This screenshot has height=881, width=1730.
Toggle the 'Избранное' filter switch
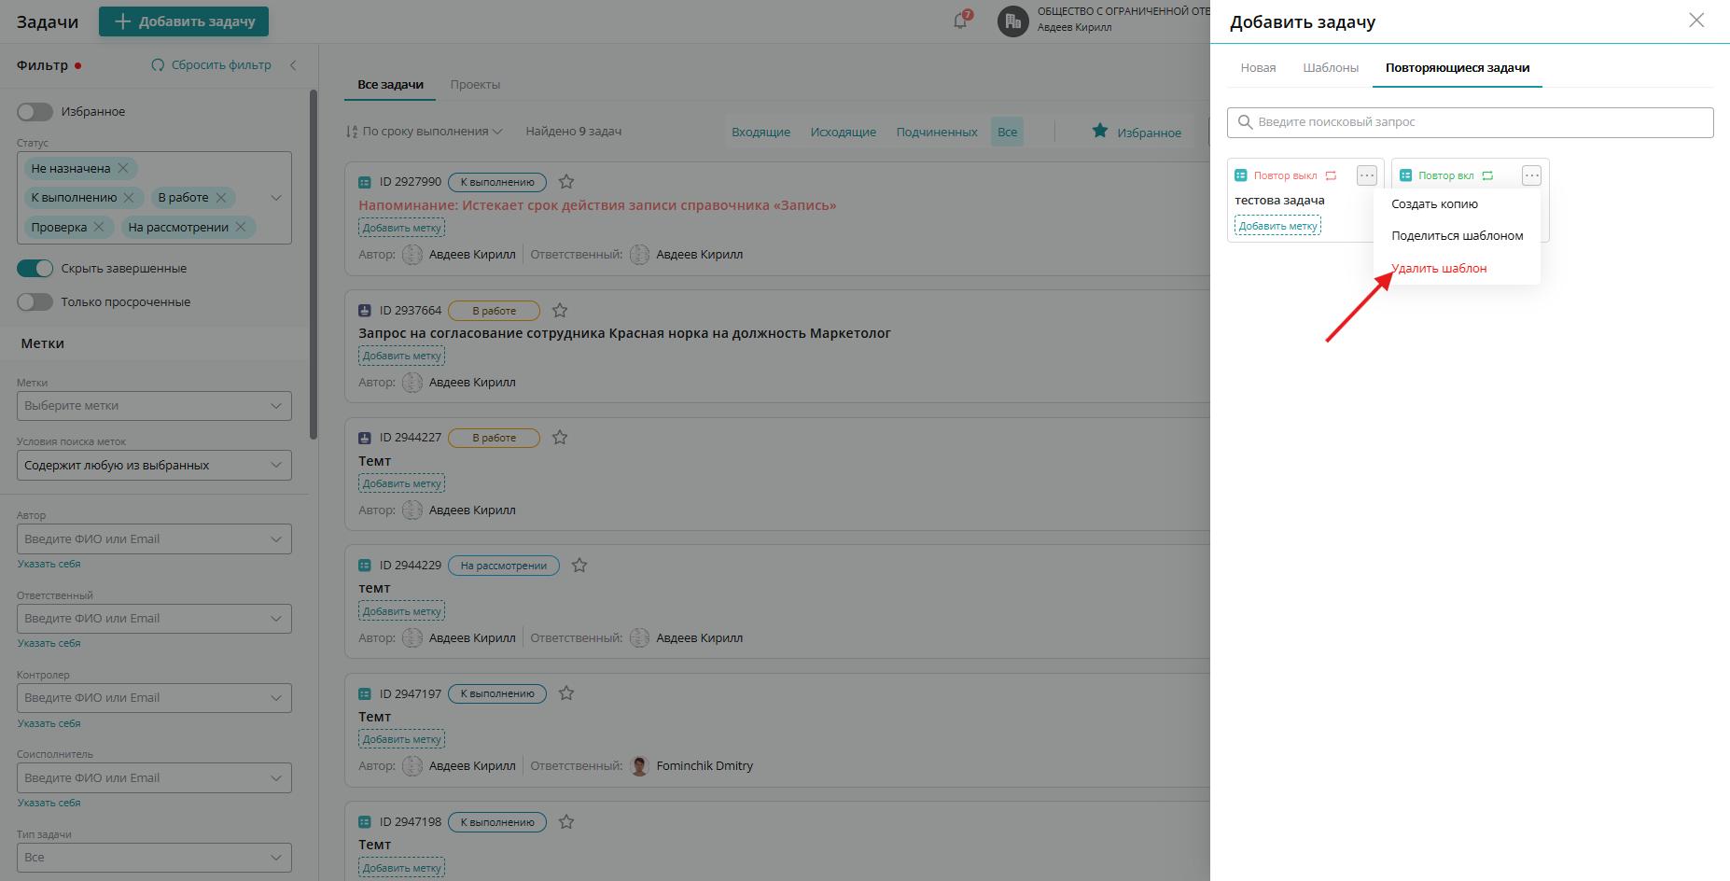click(35, 112)
